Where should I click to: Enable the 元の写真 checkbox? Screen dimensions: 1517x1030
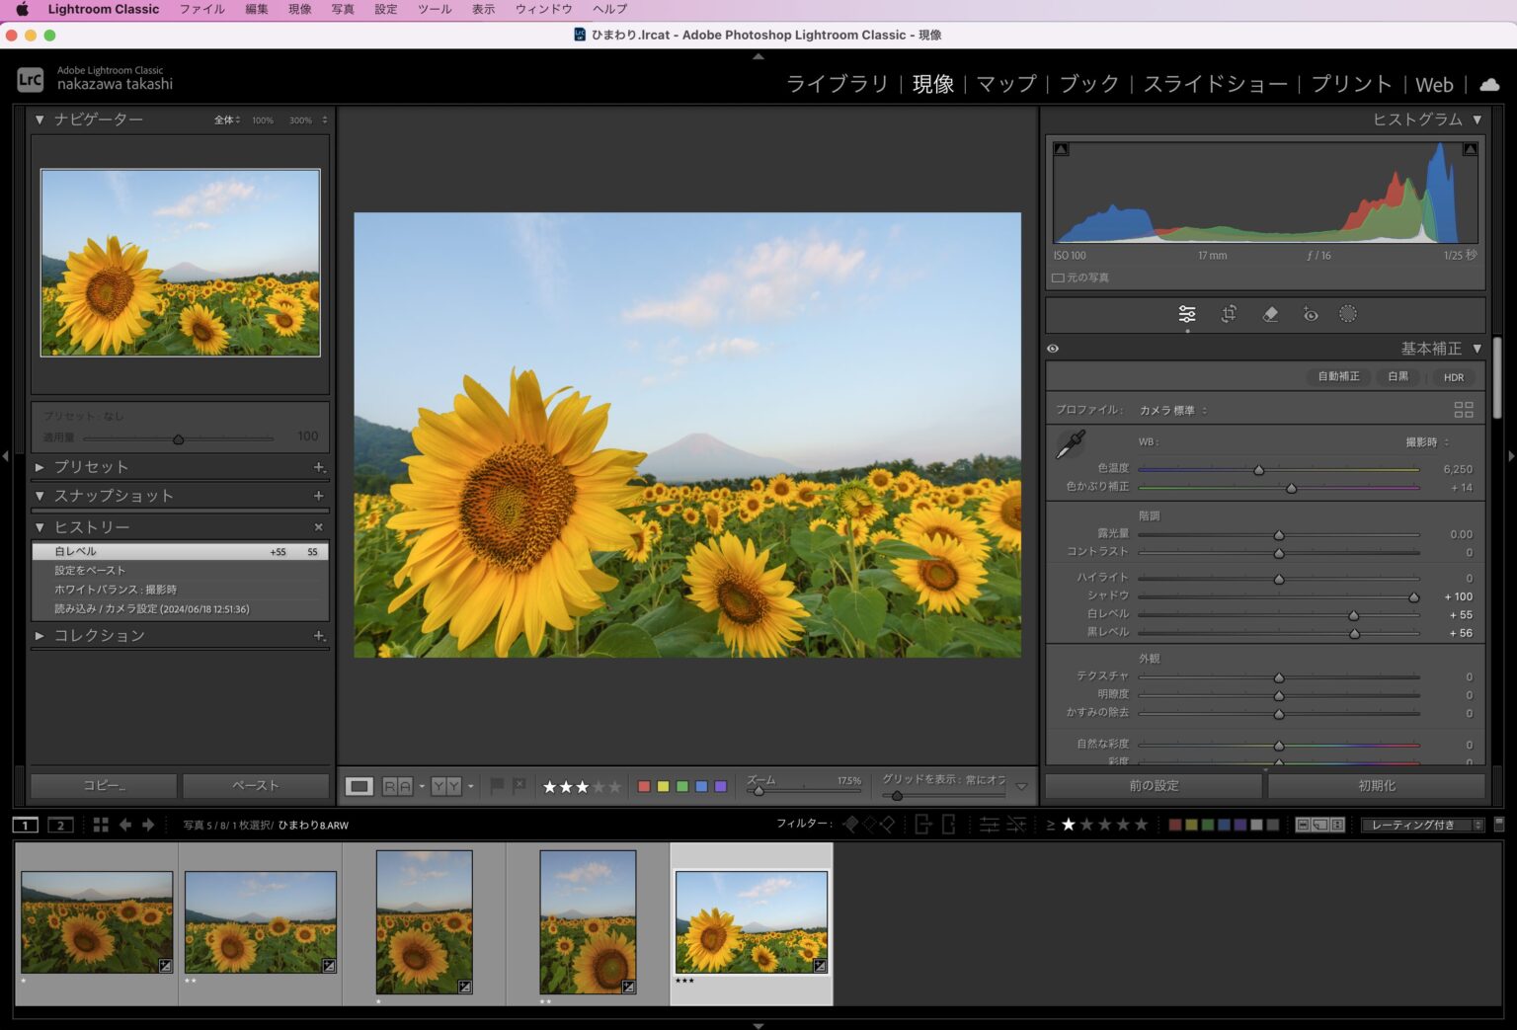pos(1058,278)
